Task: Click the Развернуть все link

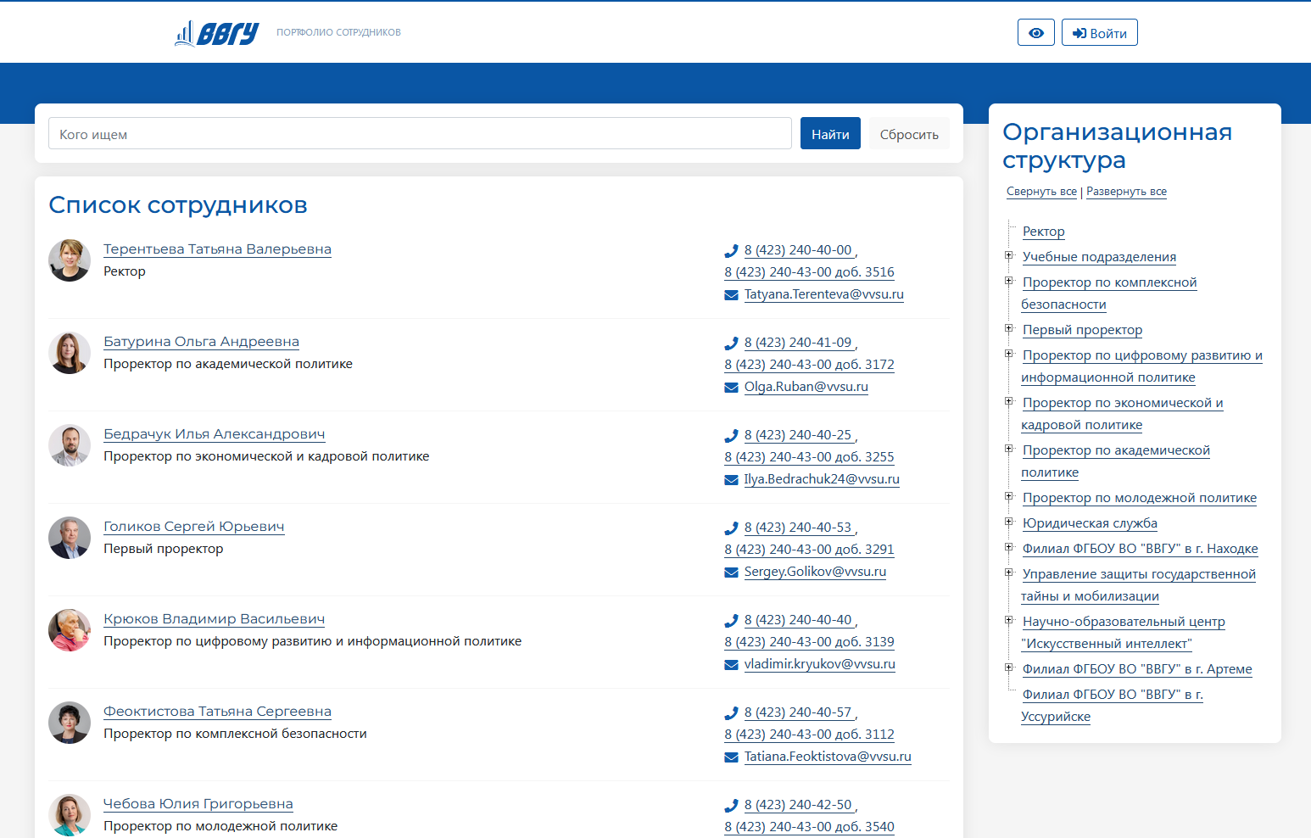Action: [x=1126, y=192]
